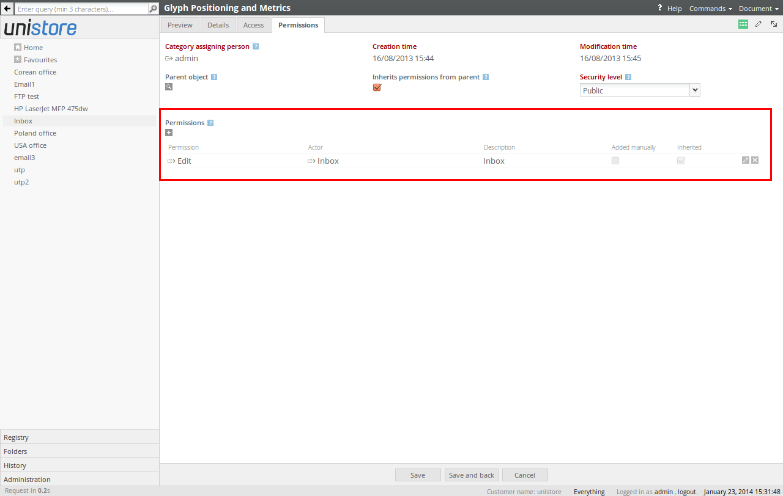Click the Parent object search icon
This screenshot has width=783, height=496.
pyautogui.click(x=169, y=87)
